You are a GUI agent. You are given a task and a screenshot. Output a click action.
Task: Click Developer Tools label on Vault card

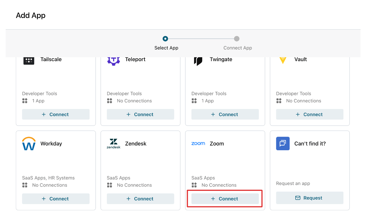click(294, 94)
